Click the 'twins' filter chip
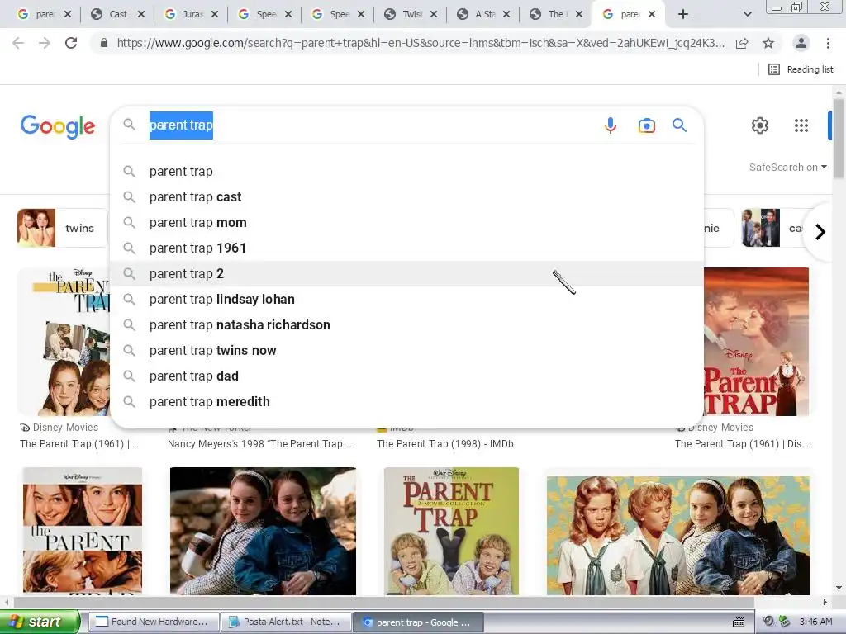846x634 pixels. pyautogui.click(x=62, y=228)
